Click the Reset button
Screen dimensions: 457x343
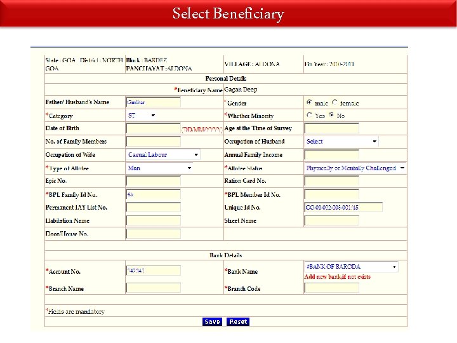[238, 321]
